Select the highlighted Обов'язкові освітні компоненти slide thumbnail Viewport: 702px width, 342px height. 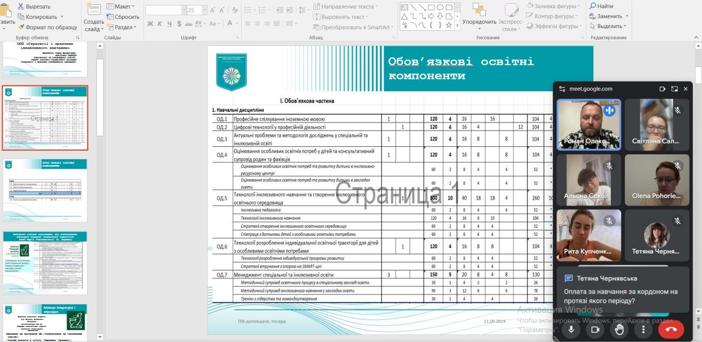(x=45, y=118)
